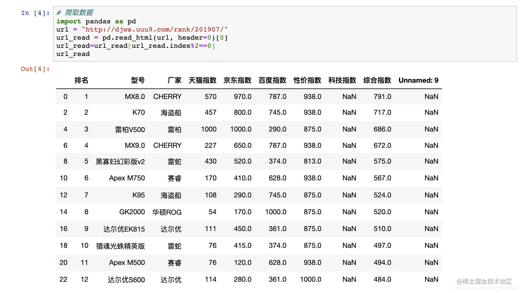Click the MX8.0 model cell
The width and height of the screenshot is (520, 293).
(135, 97)
